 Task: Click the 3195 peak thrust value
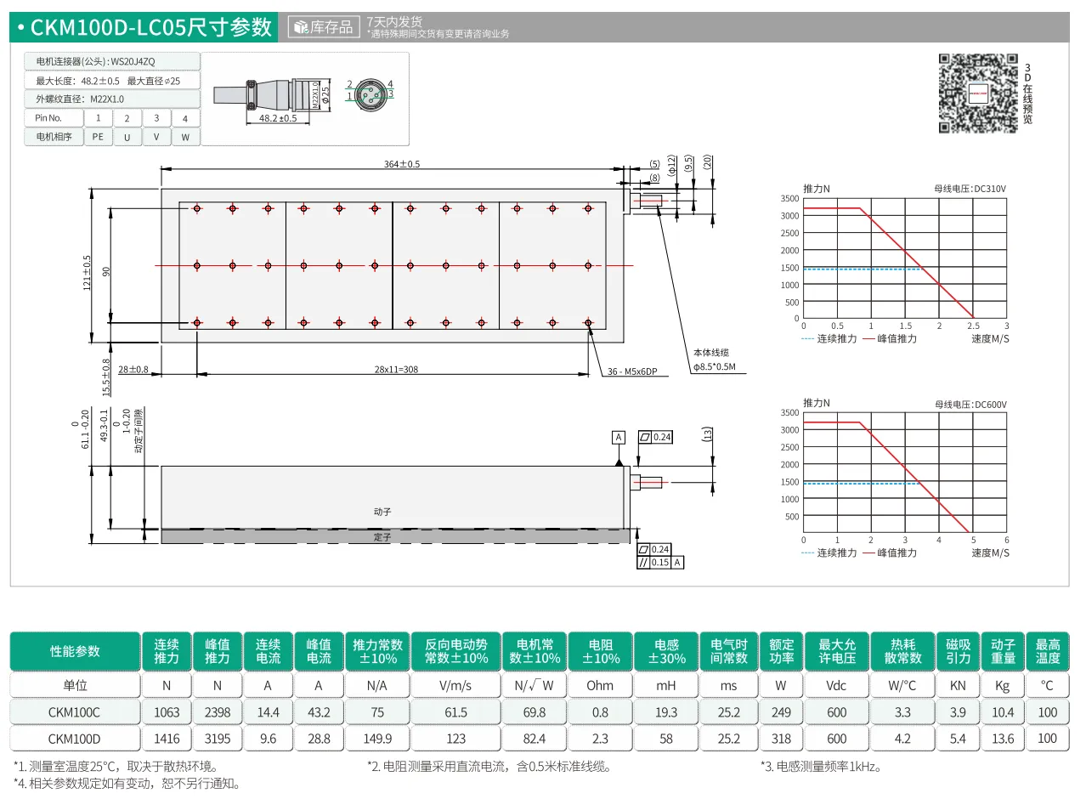point(218,738)
